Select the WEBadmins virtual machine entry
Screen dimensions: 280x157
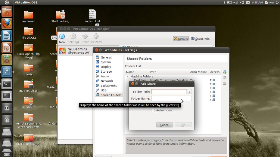75,51
